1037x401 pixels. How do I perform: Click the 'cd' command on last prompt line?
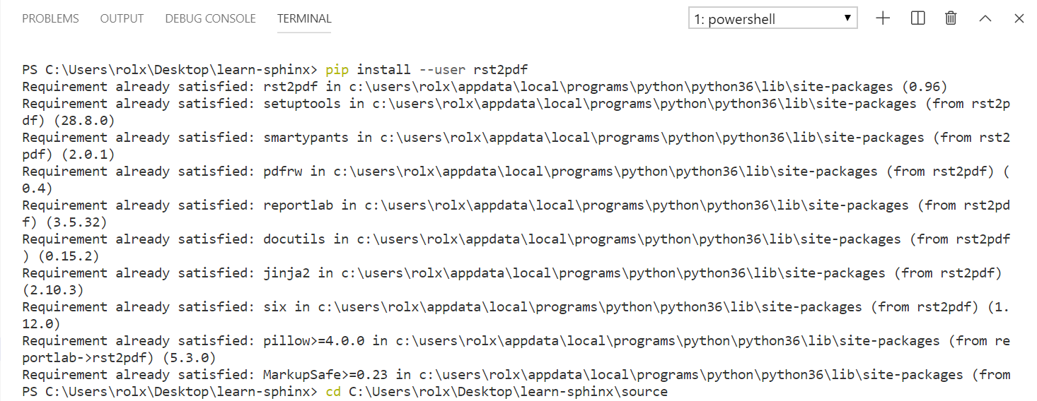(x=333, y=391)
